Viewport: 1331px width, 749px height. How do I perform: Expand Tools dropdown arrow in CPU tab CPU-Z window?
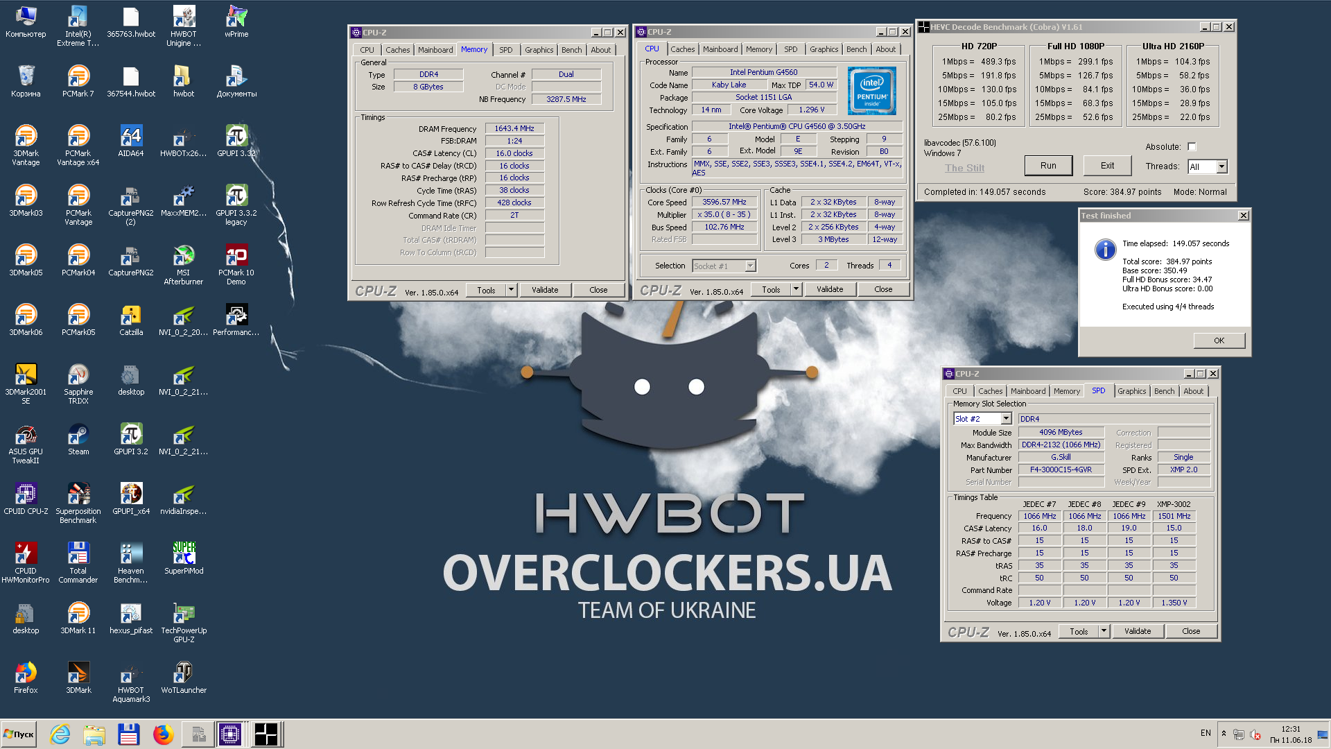pos(797,289)
